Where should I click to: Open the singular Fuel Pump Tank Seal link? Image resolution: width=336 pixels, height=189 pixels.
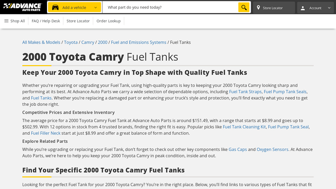click(x=288, y=127)
